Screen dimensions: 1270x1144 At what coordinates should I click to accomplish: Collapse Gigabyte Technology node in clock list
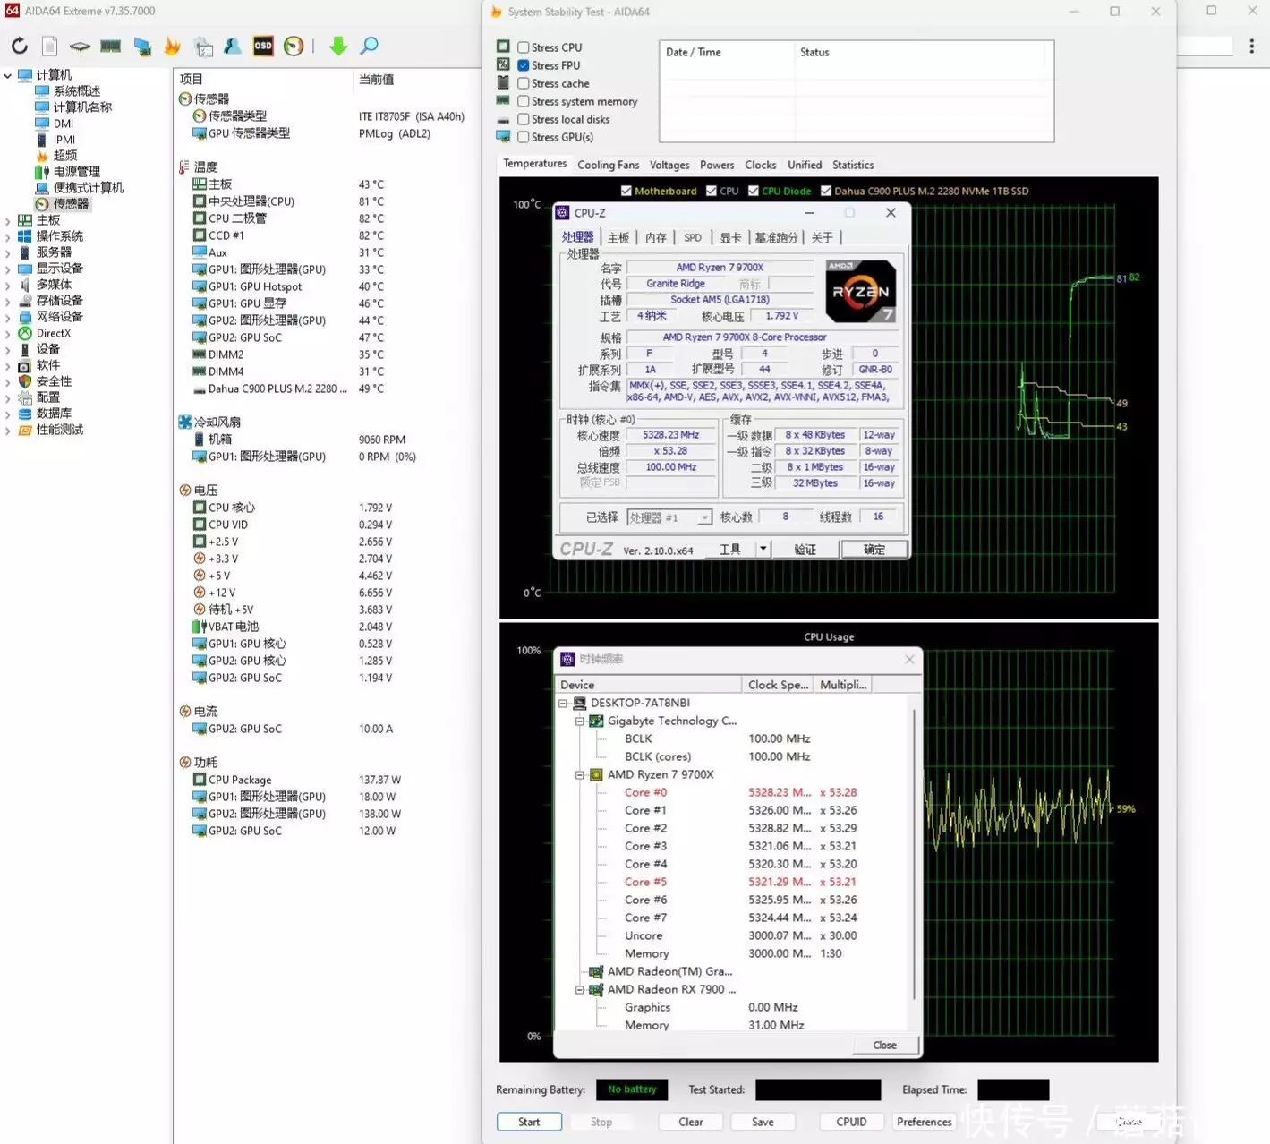click(x=579, y=721)
